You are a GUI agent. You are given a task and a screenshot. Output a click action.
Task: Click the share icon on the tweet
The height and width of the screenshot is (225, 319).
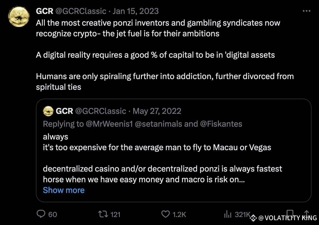[x=307, y=214]
